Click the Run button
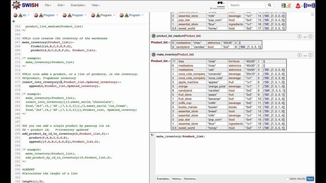This screenshot has height=183, width=326. (310, 179)
